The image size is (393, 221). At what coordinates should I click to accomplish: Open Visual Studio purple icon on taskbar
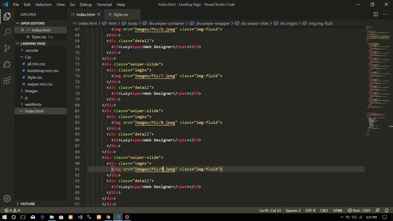(80, 217)
